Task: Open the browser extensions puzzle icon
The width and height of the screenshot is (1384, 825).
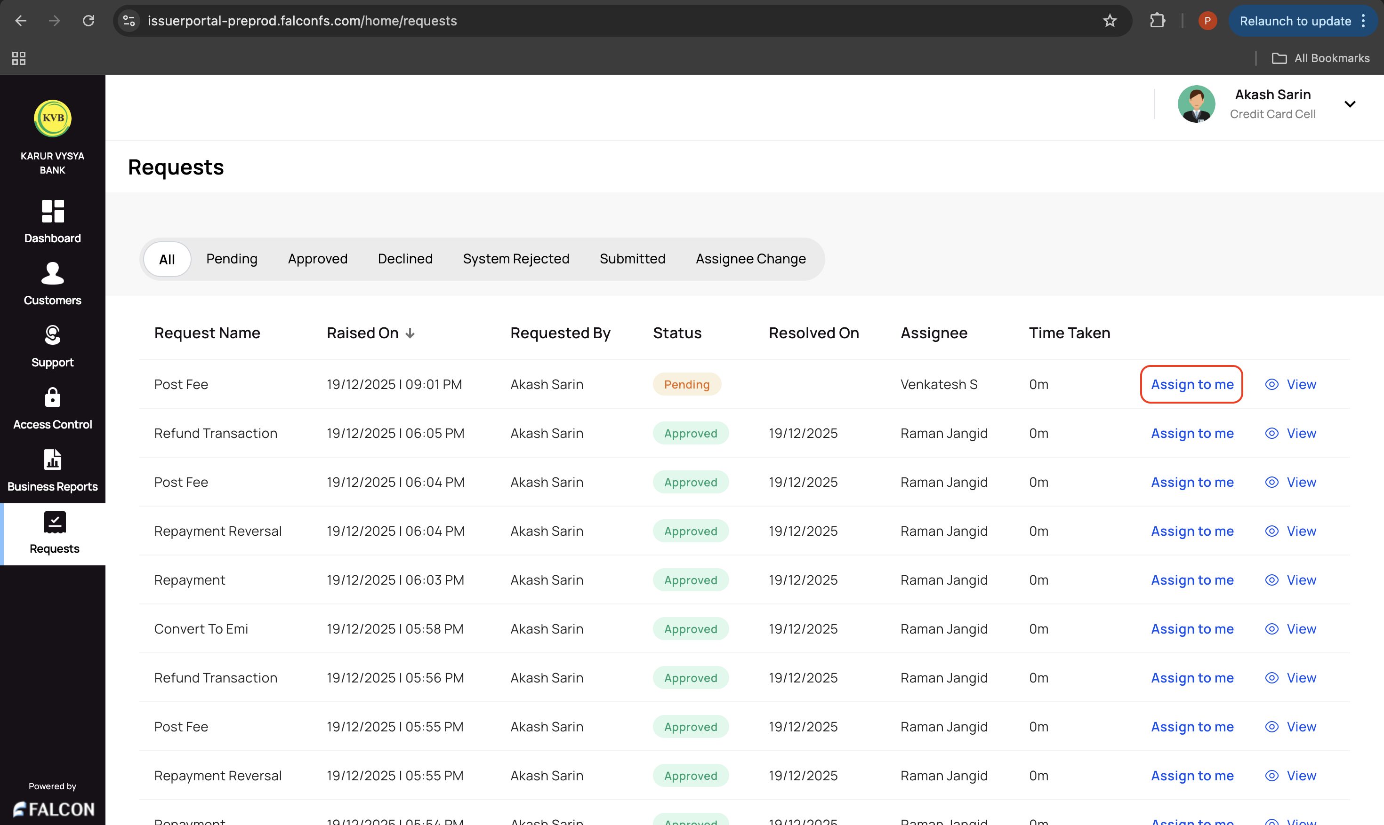Action: coord(1157,21)
